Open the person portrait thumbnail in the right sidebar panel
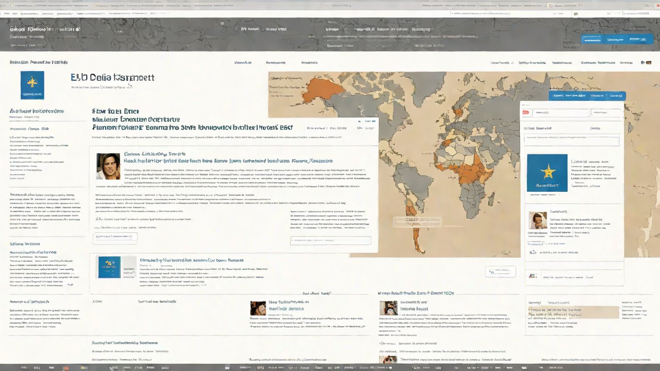This screenshot has width=660, height=371. (x=538, y=221)
